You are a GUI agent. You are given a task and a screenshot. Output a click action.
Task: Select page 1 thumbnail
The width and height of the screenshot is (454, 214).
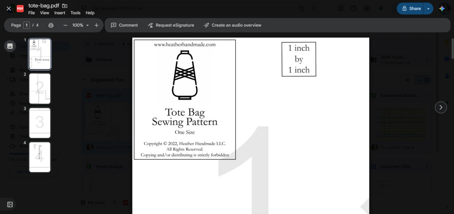40,54
